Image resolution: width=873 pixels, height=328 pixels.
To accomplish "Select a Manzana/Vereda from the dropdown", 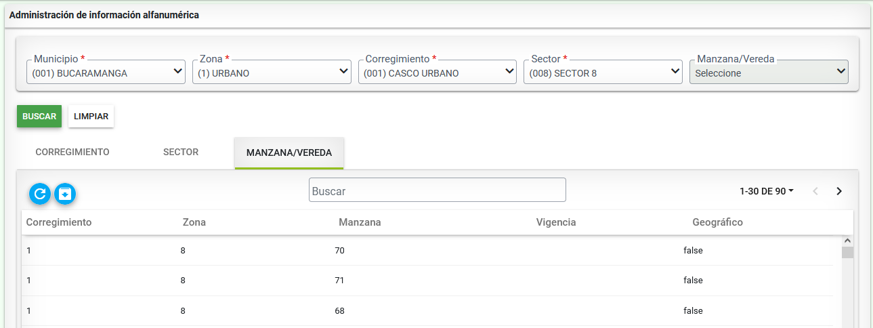I will click(x=769, y=72).
